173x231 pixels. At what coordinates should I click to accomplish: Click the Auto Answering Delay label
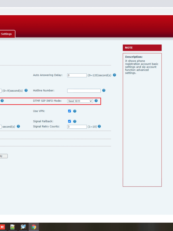(48, 75)
